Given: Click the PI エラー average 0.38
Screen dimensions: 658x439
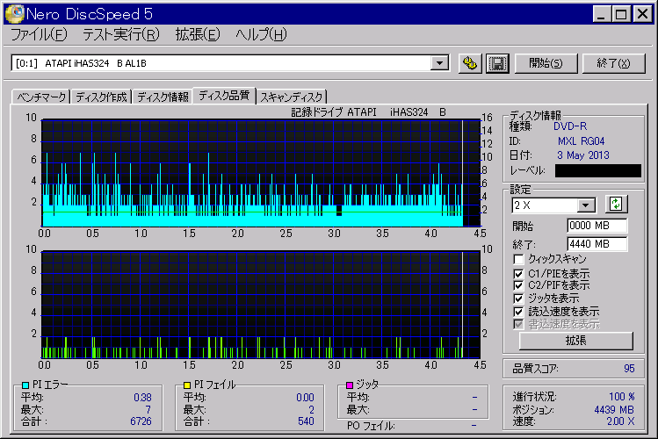Looking at the screenshot, I should 142,397.
